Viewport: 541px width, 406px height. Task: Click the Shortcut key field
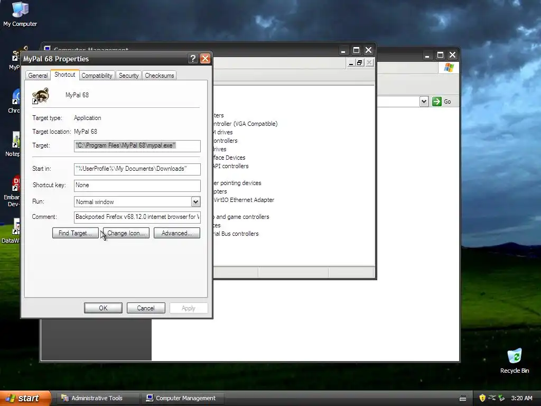pyautogui.click(x=137, y=186)
